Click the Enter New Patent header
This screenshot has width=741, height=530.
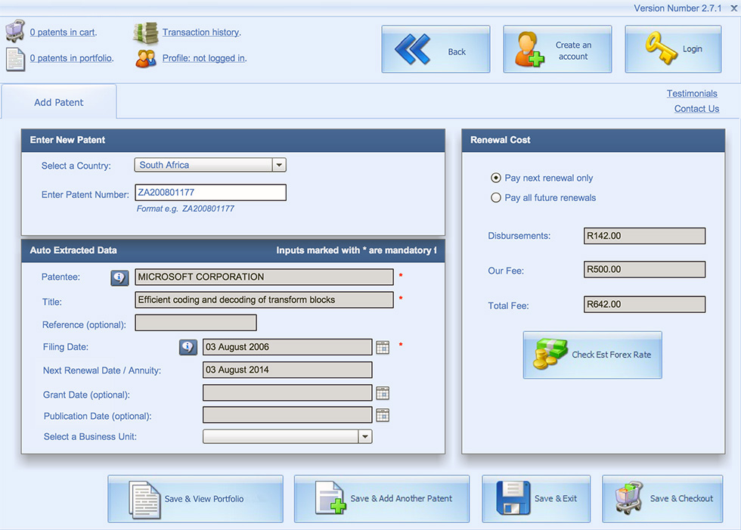click(233, 141)
